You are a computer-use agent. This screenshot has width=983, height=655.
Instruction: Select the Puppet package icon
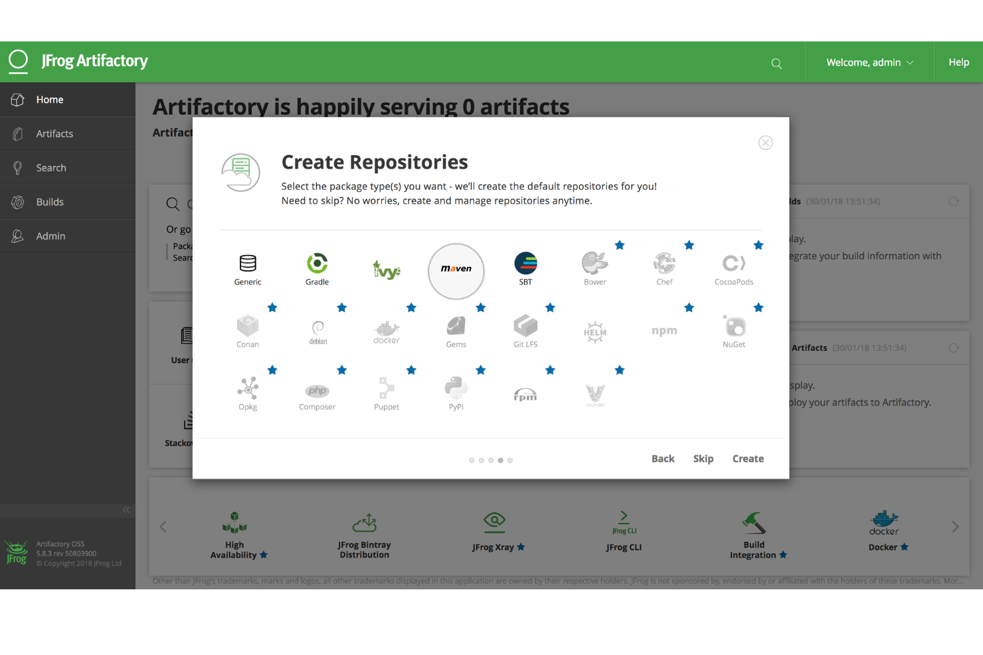coord(387,388)
